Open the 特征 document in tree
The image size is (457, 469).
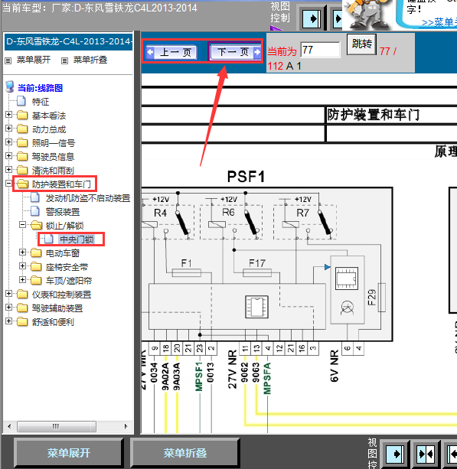40,102
